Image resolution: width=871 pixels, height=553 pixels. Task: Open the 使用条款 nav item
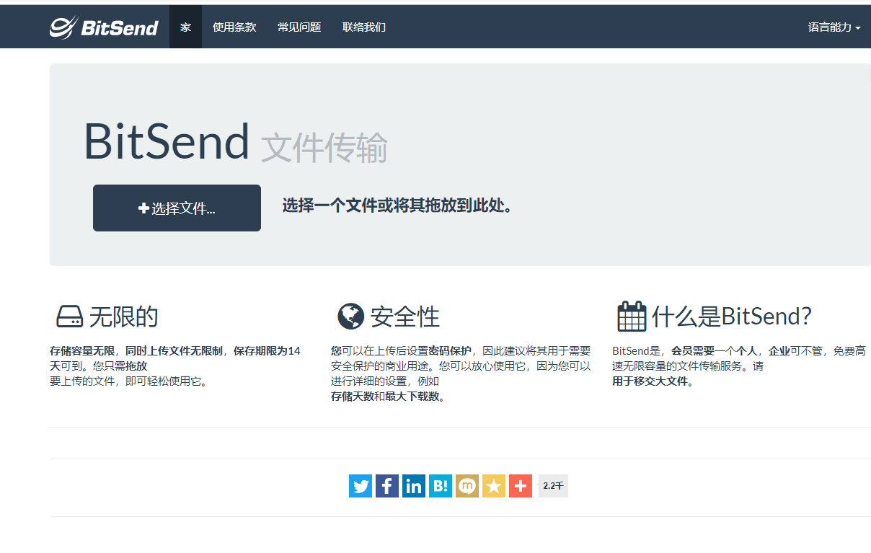[234, 27]
